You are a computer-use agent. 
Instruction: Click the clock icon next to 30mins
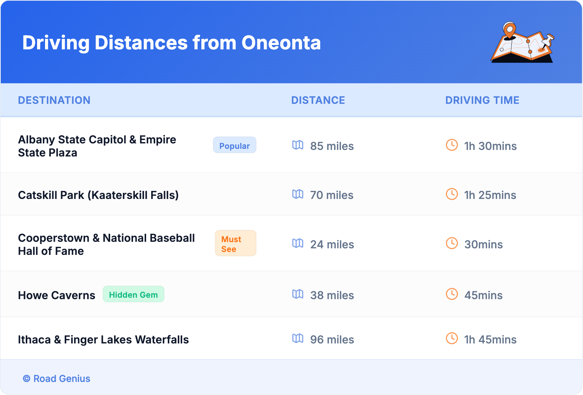tap(452, 243)
